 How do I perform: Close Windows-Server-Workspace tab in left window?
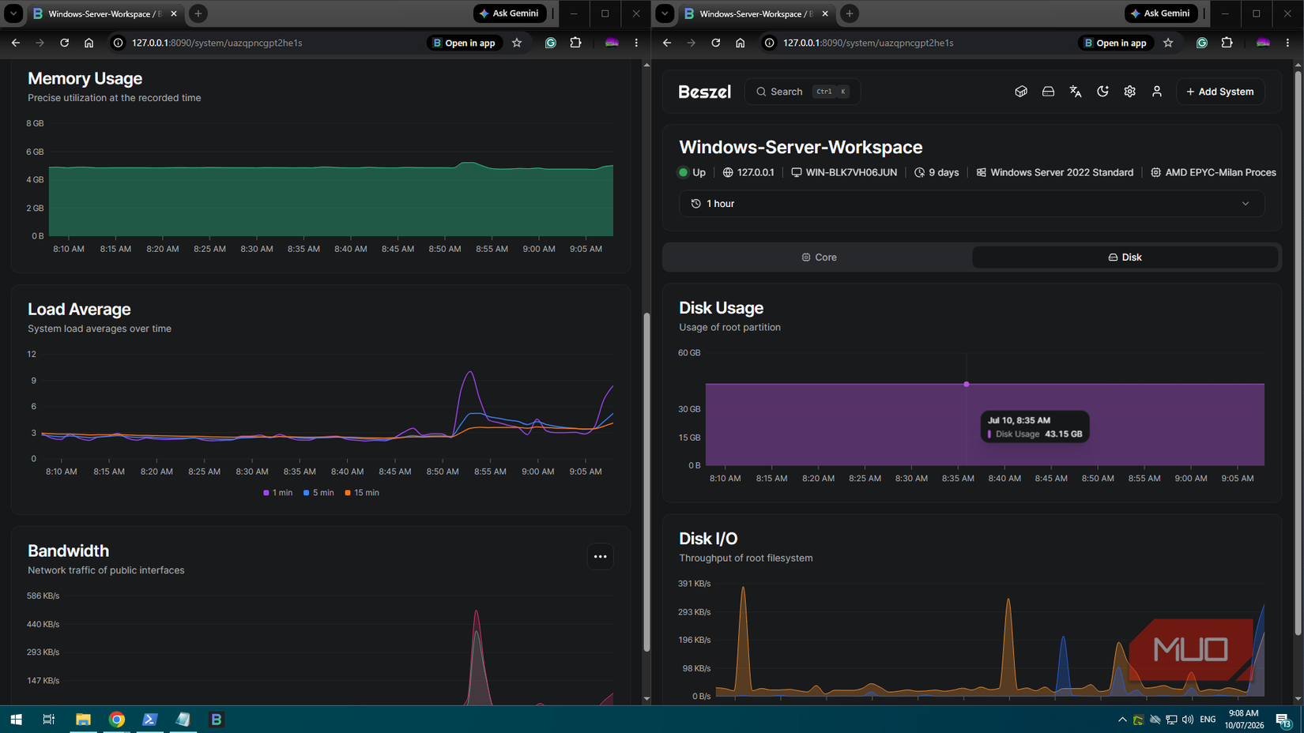pyautogui.click(x=174, y=13)
